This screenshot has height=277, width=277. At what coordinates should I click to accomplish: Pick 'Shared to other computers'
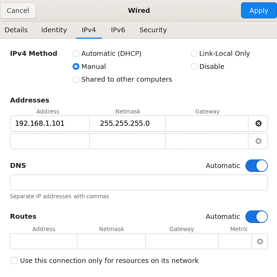pos(76,79)
